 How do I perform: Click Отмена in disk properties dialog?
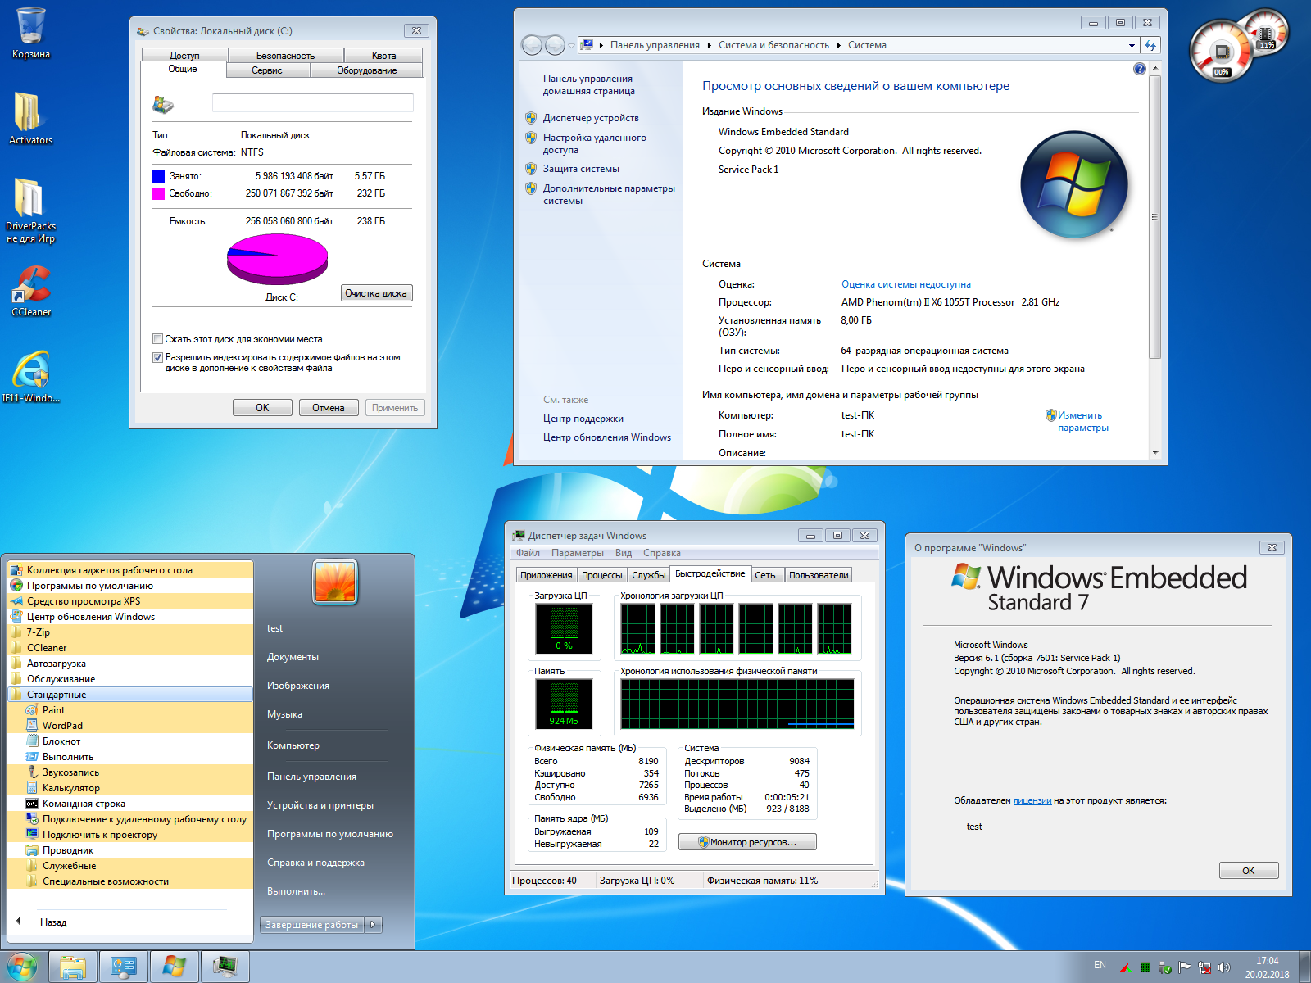click(329, 408)
